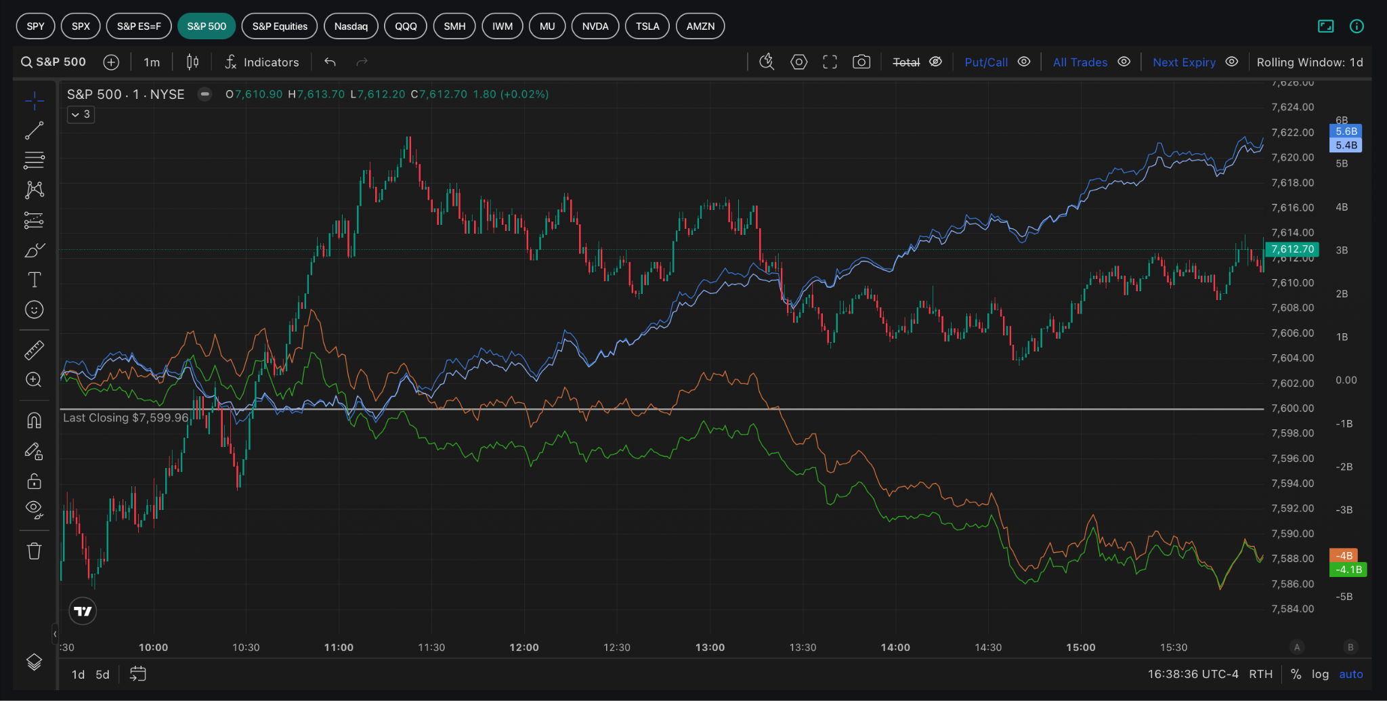
Task: Enter fullscreen mode icon
Action: tap(830, 62)
